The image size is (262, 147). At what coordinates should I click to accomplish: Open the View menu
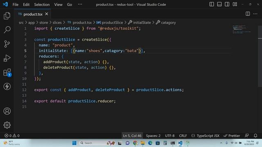(58, 4)
